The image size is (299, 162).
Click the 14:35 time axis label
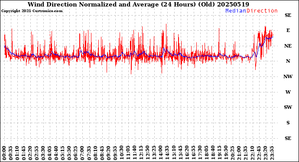tap(167, 153)
